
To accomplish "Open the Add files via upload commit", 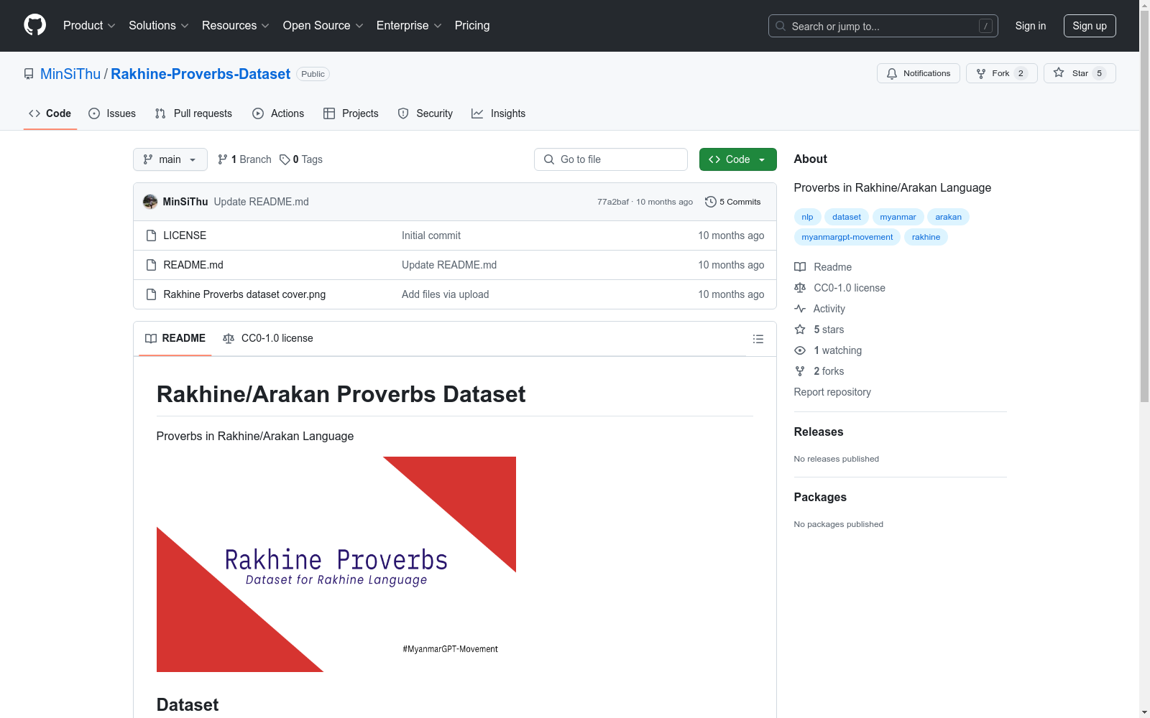I will pyautogui.click(x=445, y=294).
